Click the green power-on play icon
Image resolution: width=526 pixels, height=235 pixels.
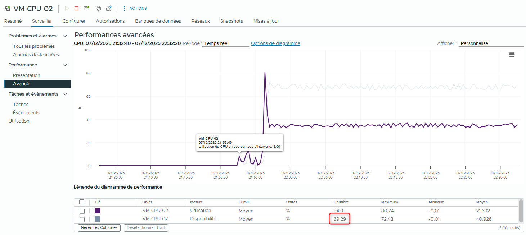[67, 9]
